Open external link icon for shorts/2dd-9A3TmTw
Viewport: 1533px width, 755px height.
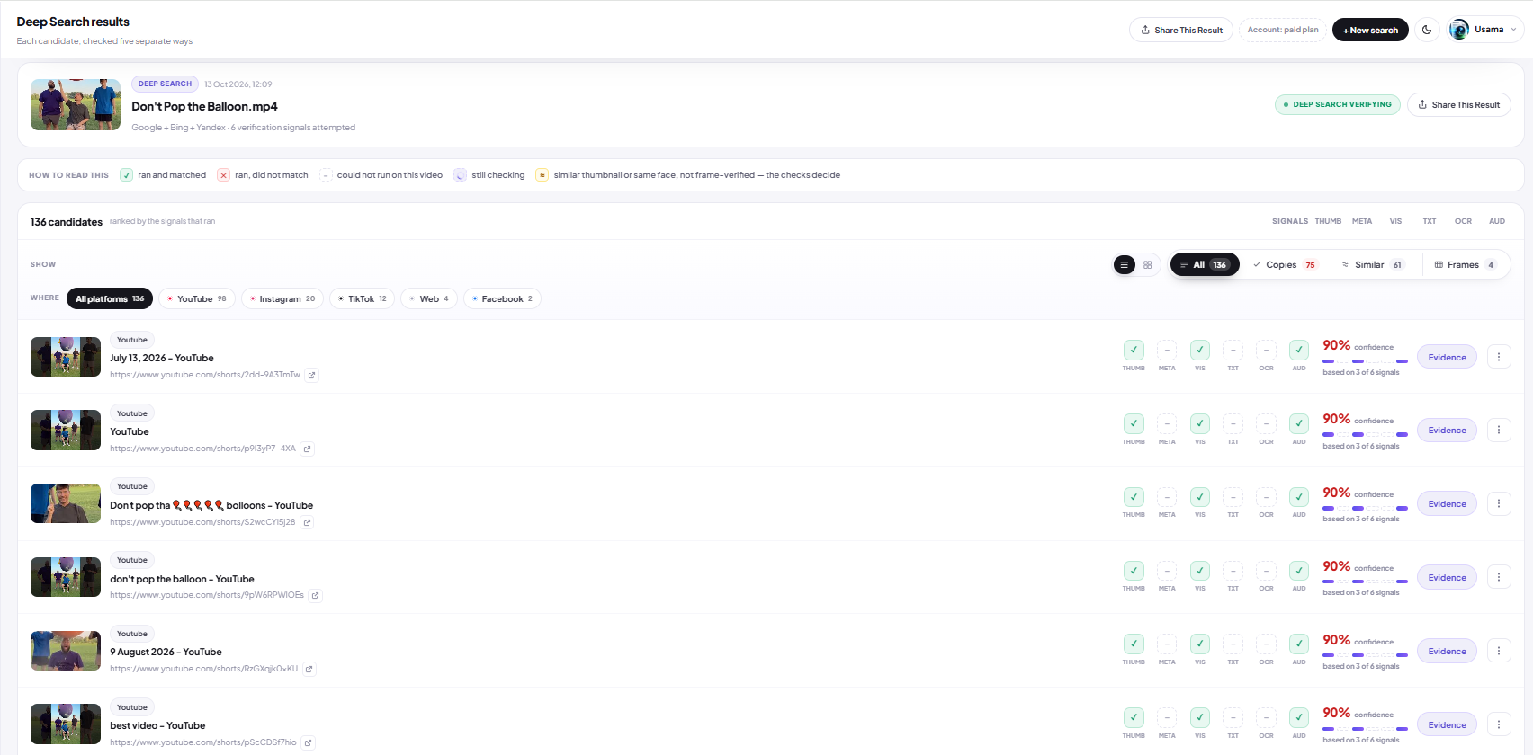pos(312,376)
